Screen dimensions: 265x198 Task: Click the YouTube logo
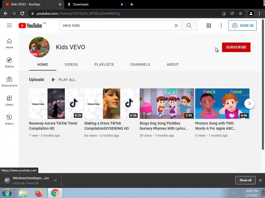coord(30,26)
